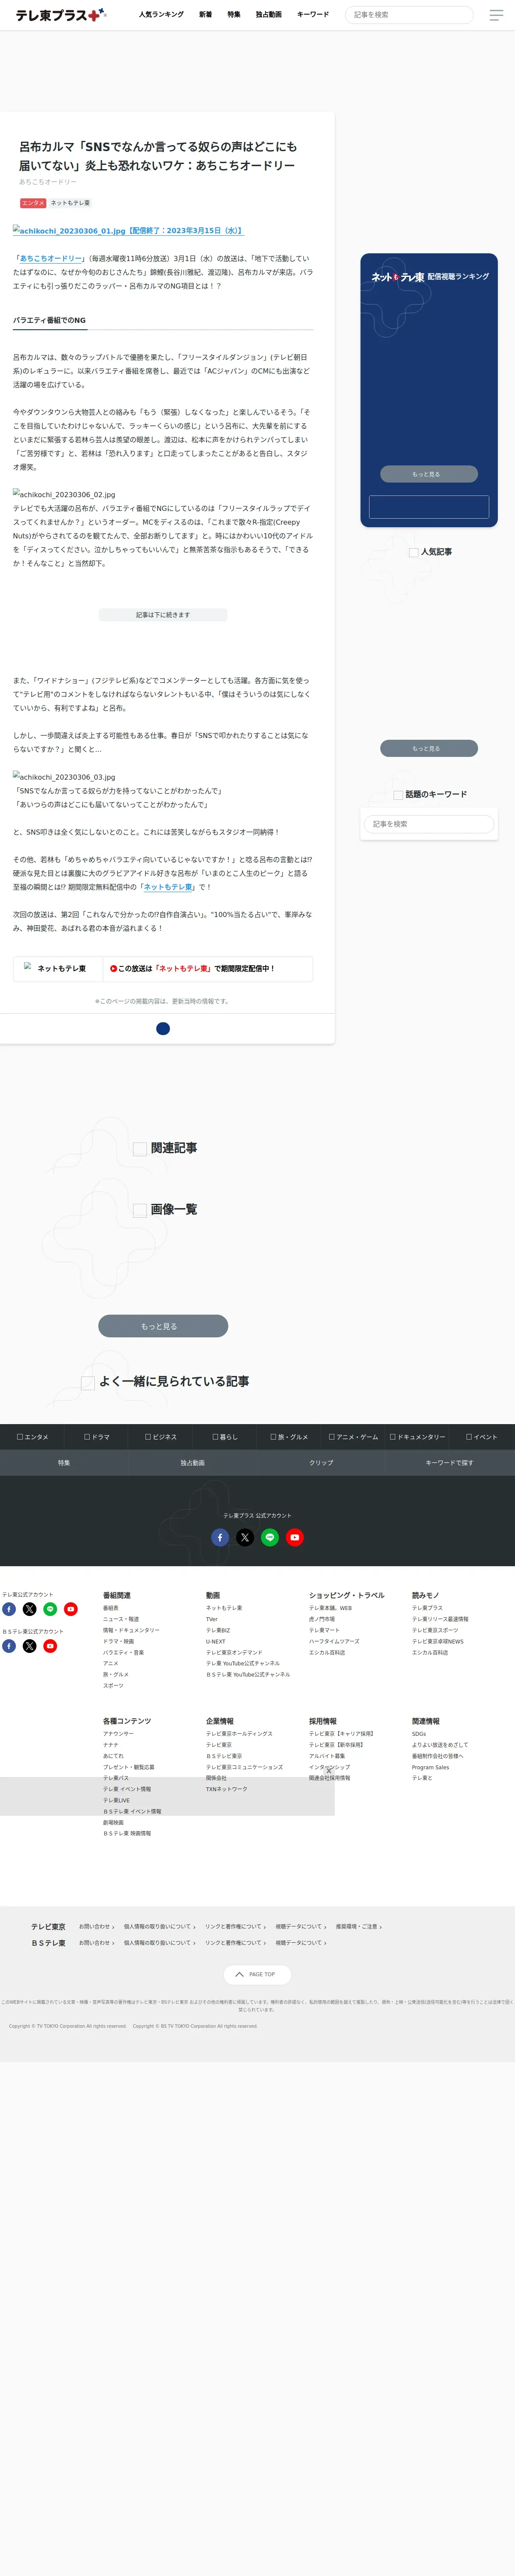Select キーワードで探す tab in footer
Image resolution: width=515 pixels, height=2576 pixels.
[x=450, y=1463]
